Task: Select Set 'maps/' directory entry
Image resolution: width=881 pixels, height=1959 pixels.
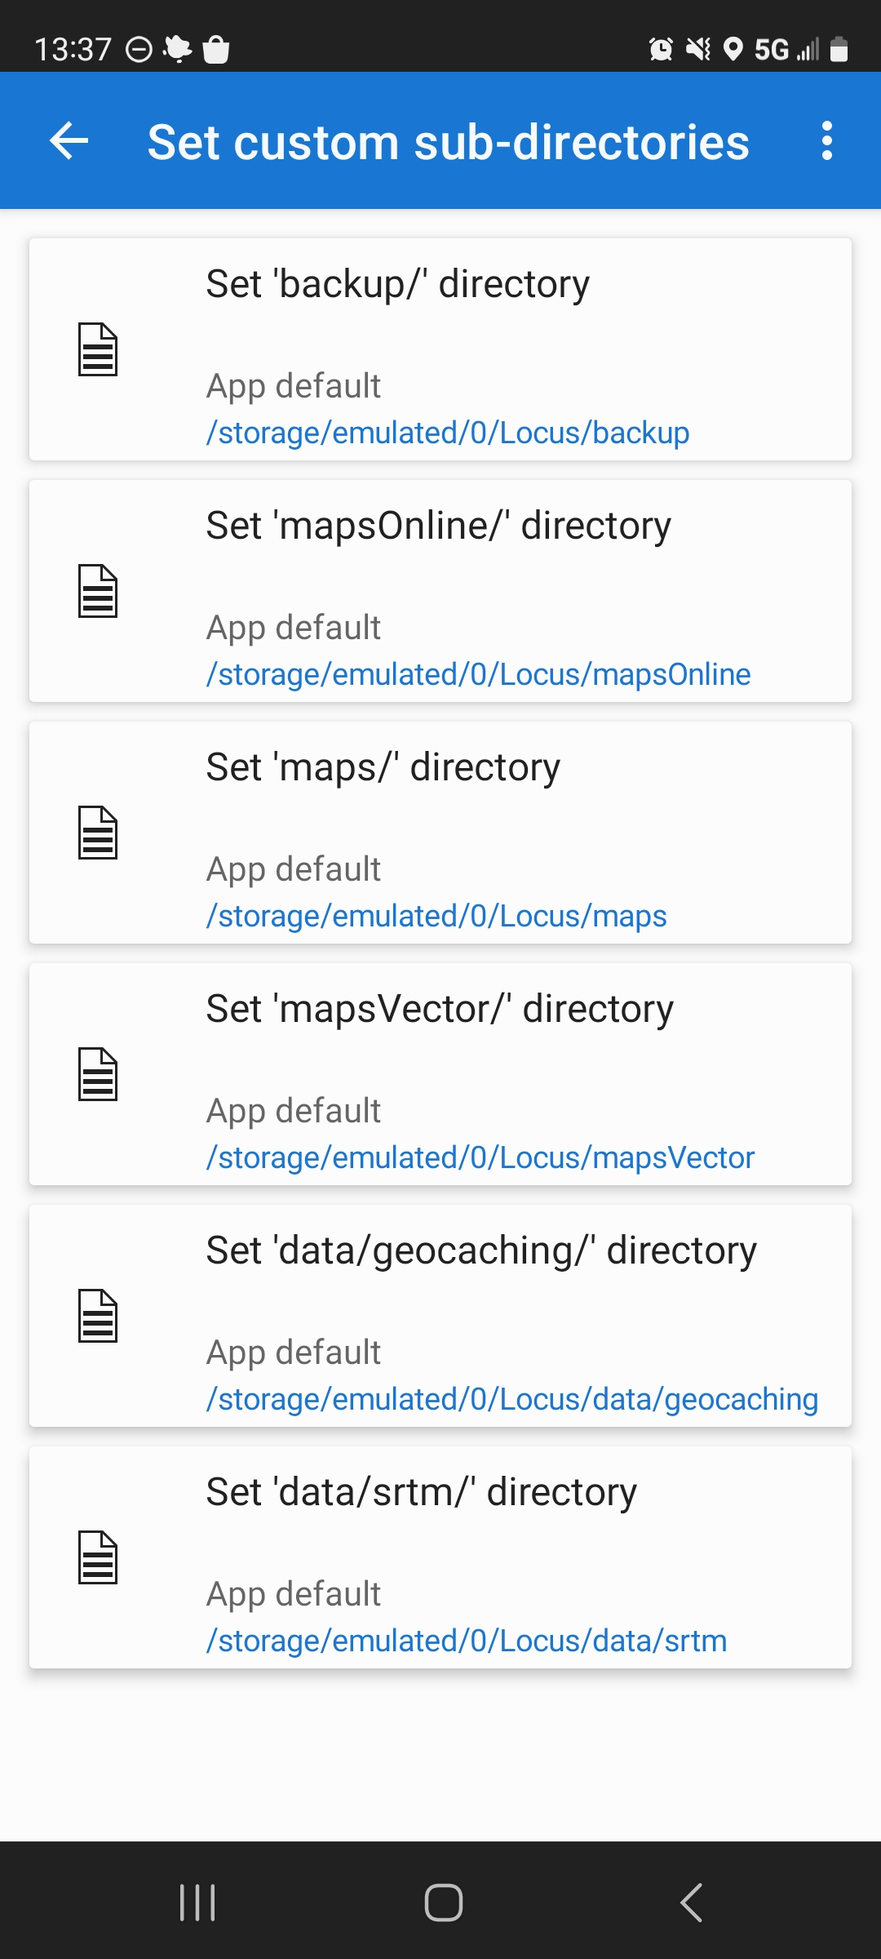Action: [x=383, y=767]
